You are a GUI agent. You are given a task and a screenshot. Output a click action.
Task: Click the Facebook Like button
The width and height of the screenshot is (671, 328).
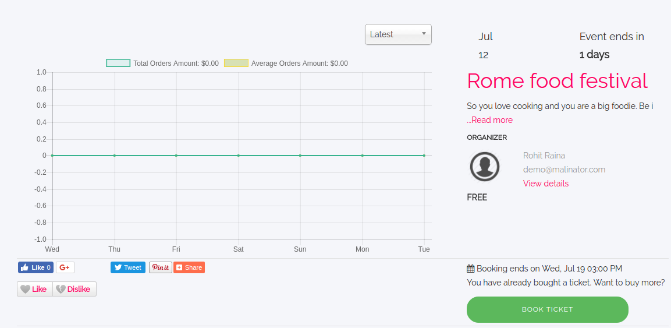(35, 267)
